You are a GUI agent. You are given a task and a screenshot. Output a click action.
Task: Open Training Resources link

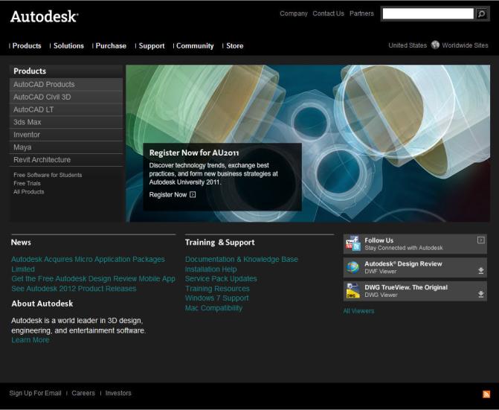click(217, 289)
